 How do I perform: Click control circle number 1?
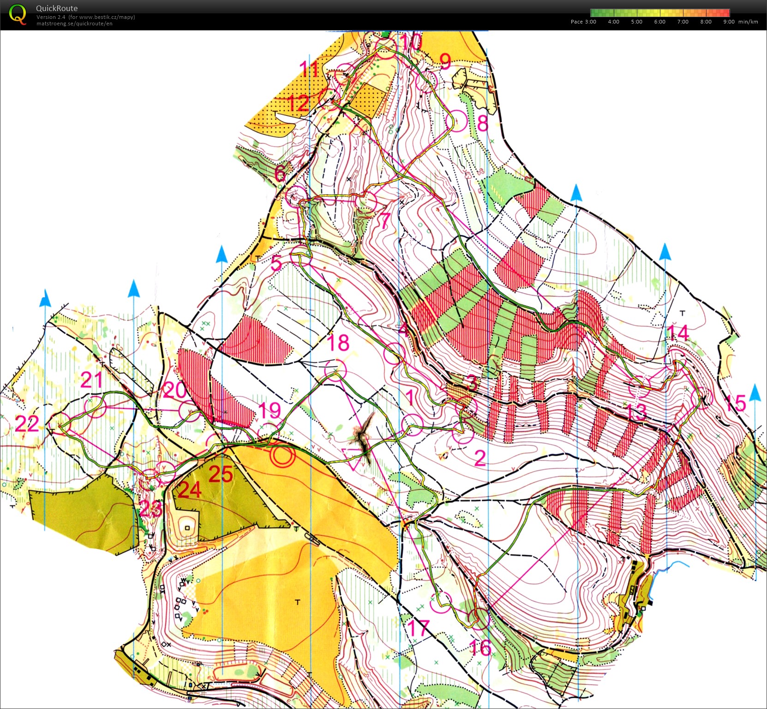coord(413,425)
